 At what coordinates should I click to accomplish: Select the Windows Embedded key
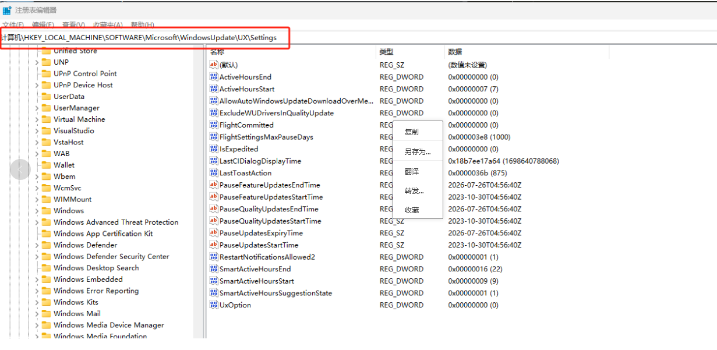tap(89, 280)
